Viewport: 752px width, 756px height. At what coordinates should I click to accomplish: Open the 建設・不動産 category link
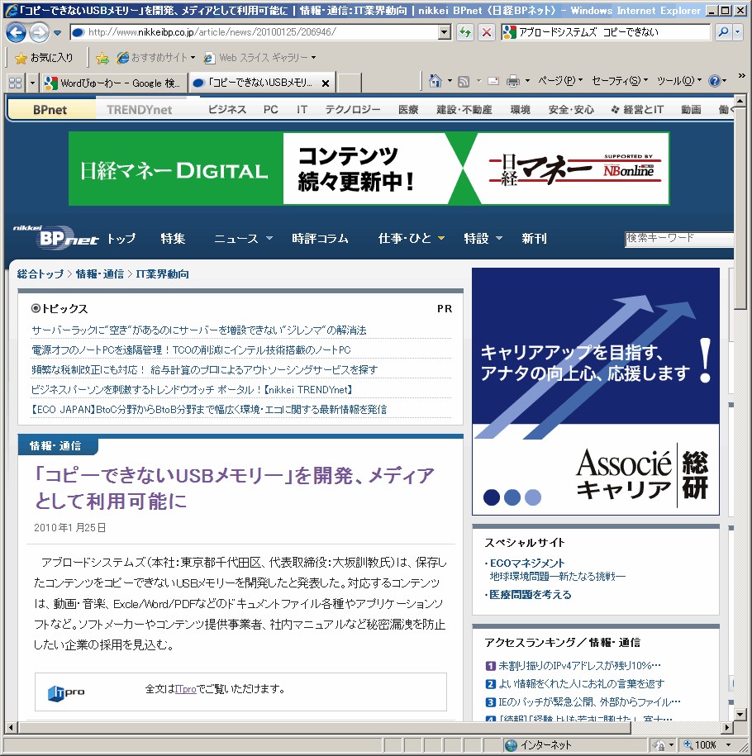pyautogui.click(x=464, y=109)
